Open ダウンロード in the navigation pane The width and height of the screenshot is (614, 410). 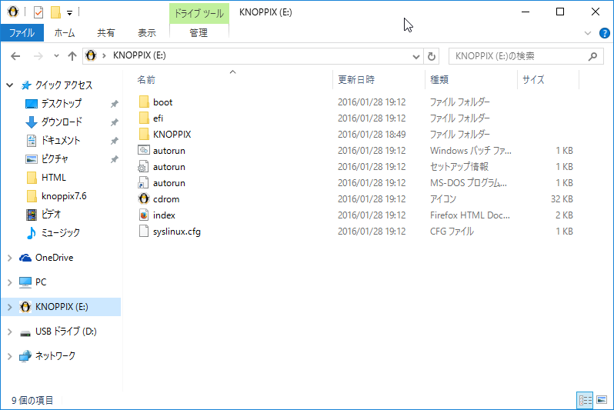(62, 122)
